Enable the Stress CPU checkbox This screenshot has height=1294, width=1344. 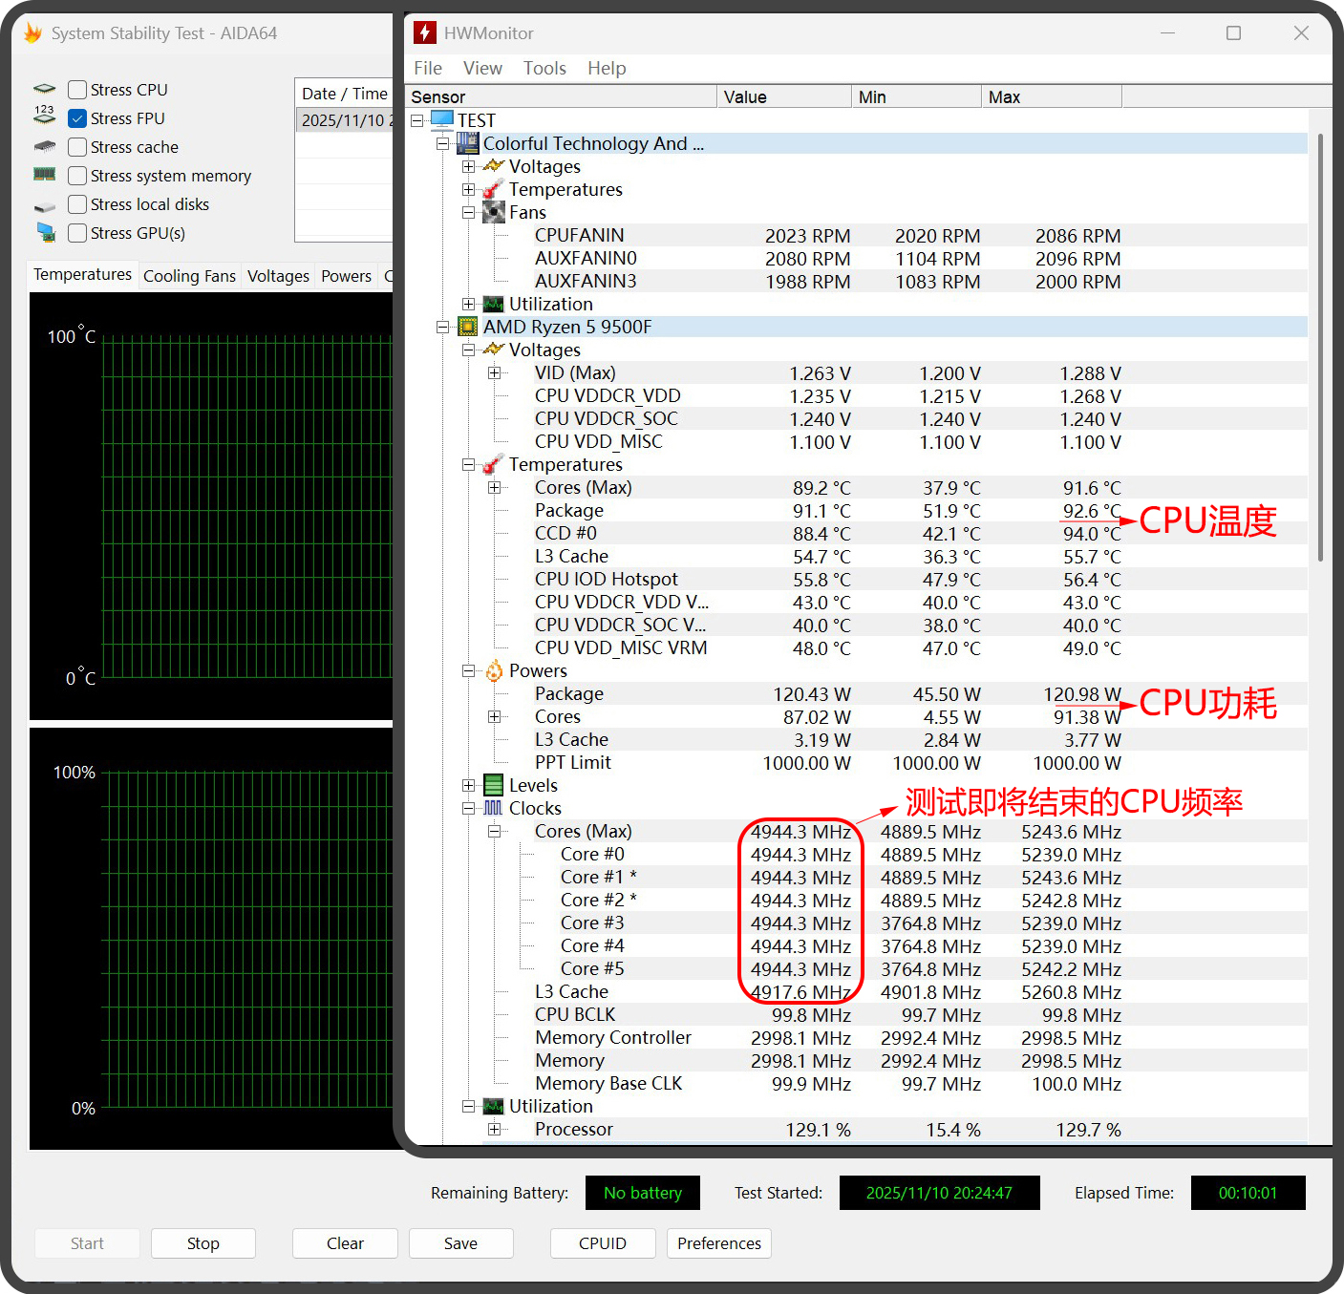pos(77,90)
